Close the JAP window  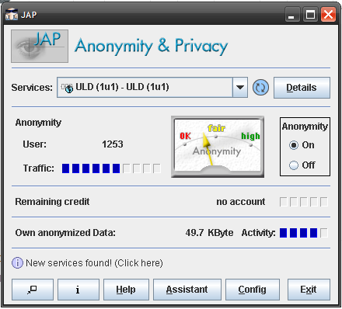(329, 15)
